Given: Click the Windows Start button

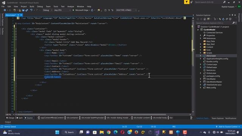Looking at the screenshot, I should click(x=57, y=132).
